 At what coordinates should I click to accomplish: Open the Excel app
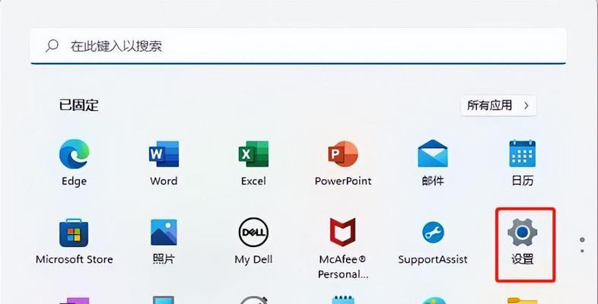(x=253, y=162)
